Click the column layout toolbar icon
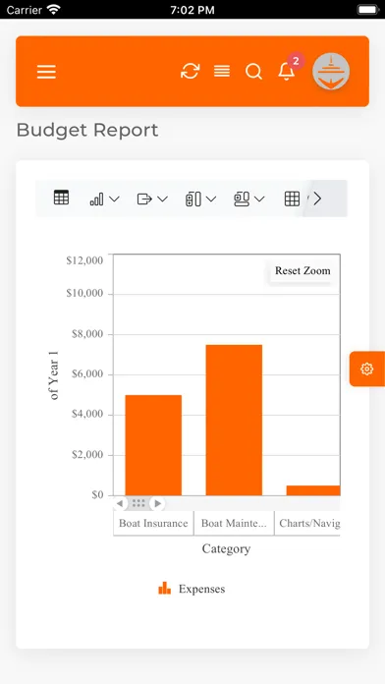 (x=193, y=199)
